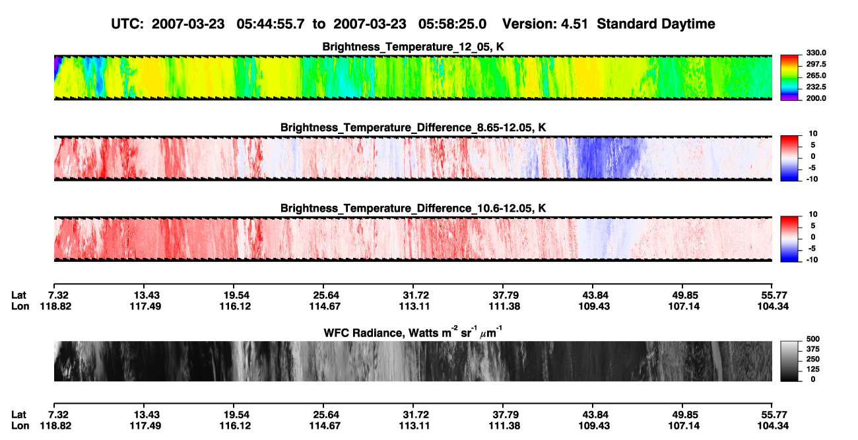The width and height of the screenshot is (858, 440).
Task: Click the 375 label on the WFC colorbar
Action: pos(813,348)
